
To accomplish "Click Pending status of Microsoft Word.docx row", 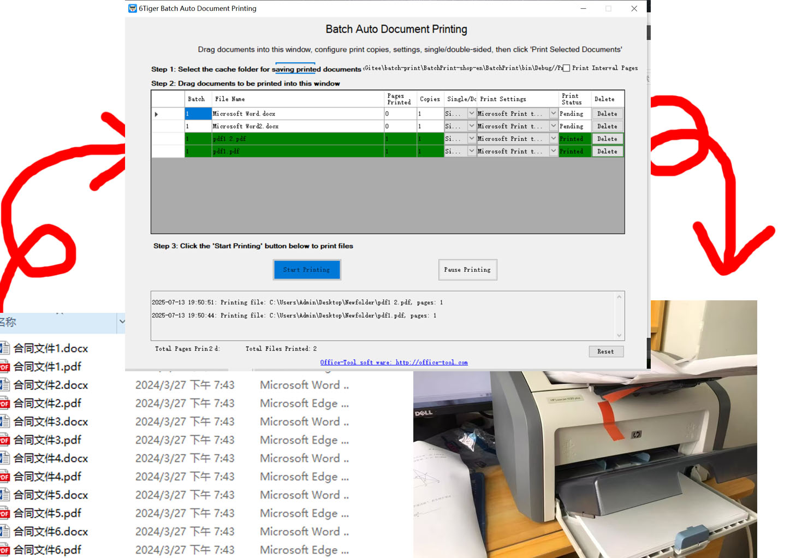I will coord(575,114).
